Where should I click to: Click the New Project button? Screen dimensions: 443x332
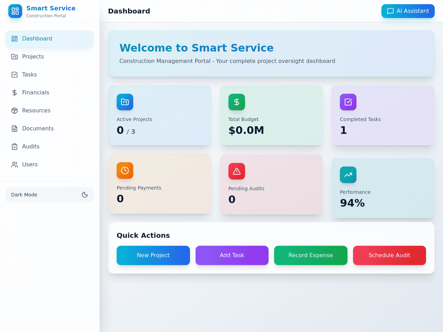click(x=153, y=256)
